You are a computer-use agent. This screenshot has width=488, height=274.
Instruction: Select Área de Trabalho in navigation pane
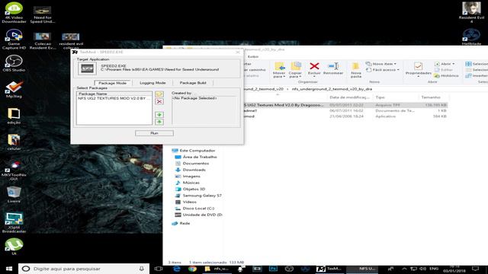coord(196,157)
